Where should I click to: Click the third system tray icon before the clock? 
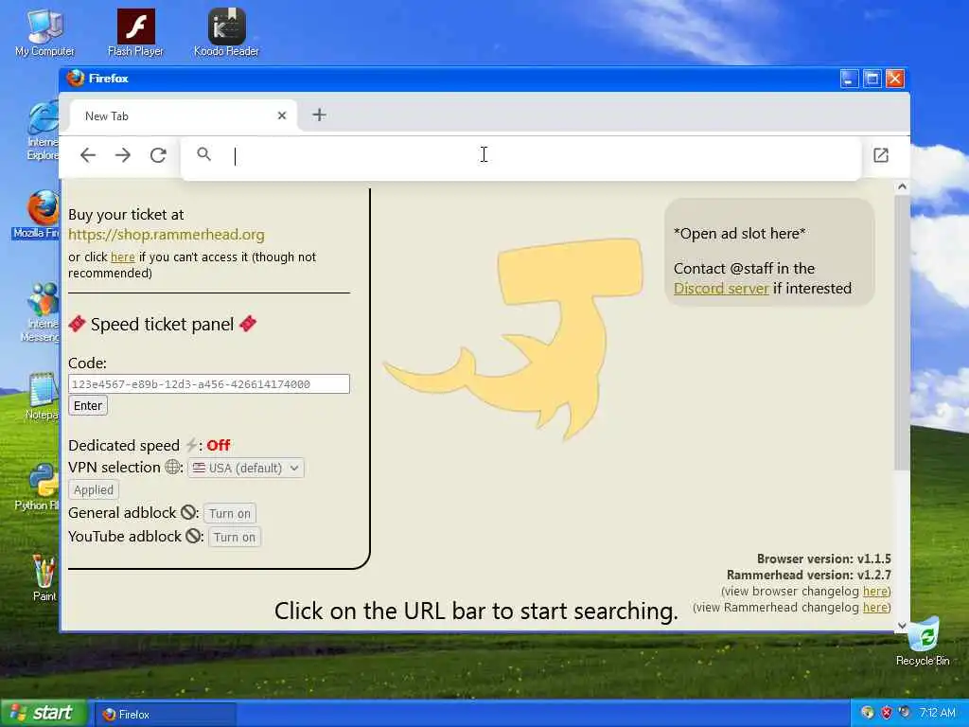[905, 713]
